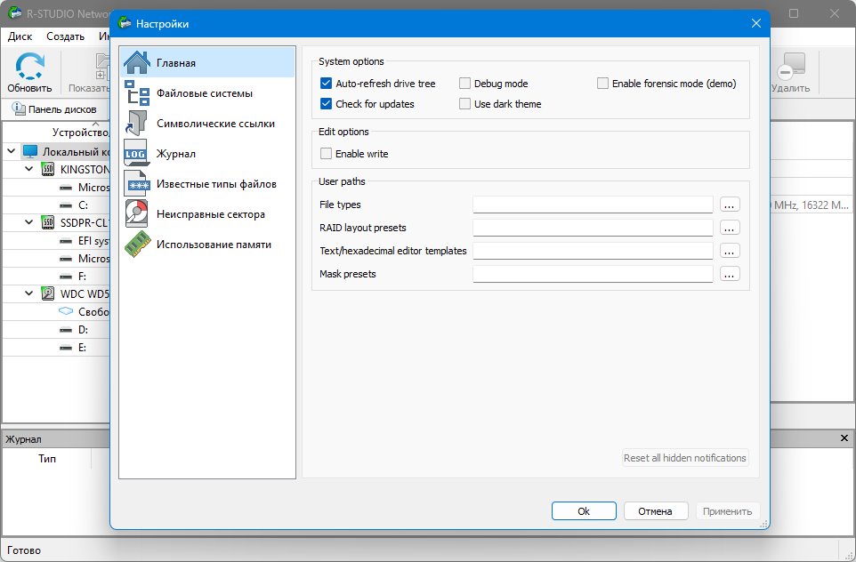Toggle the Use dark theme checkbox

(464, 104)
